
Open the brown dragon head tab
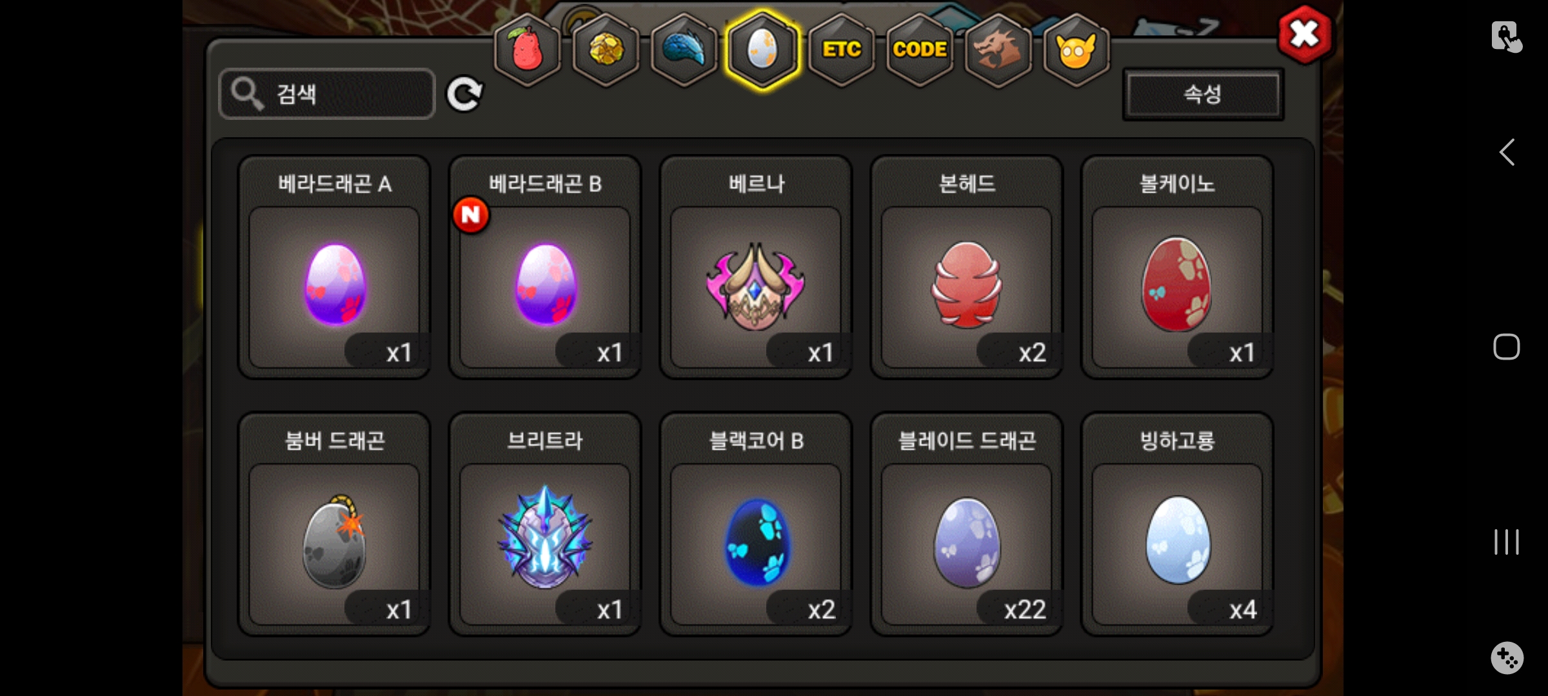[x=998, y=50]
